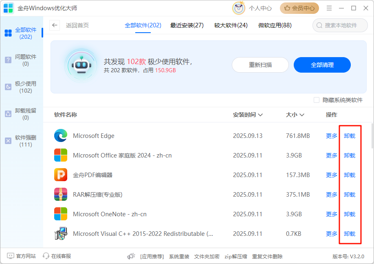Click the Microsoft Office 家庭版 2024 icon

[61, 155]
